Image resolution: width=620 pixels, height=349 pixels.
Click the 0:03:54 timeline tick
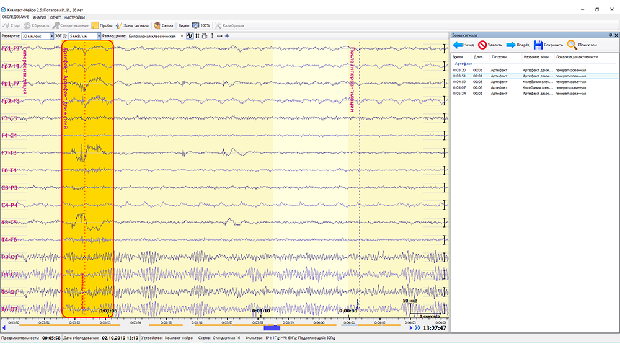click(x=136, y=322)
